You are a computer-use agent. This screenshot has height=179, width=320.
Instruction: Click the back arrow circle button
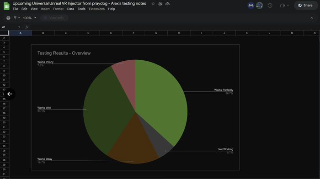pos(10,94)
